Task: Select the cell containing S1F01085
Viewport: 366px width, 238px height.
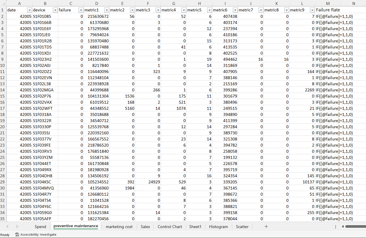Action: [x=45, y=16]
